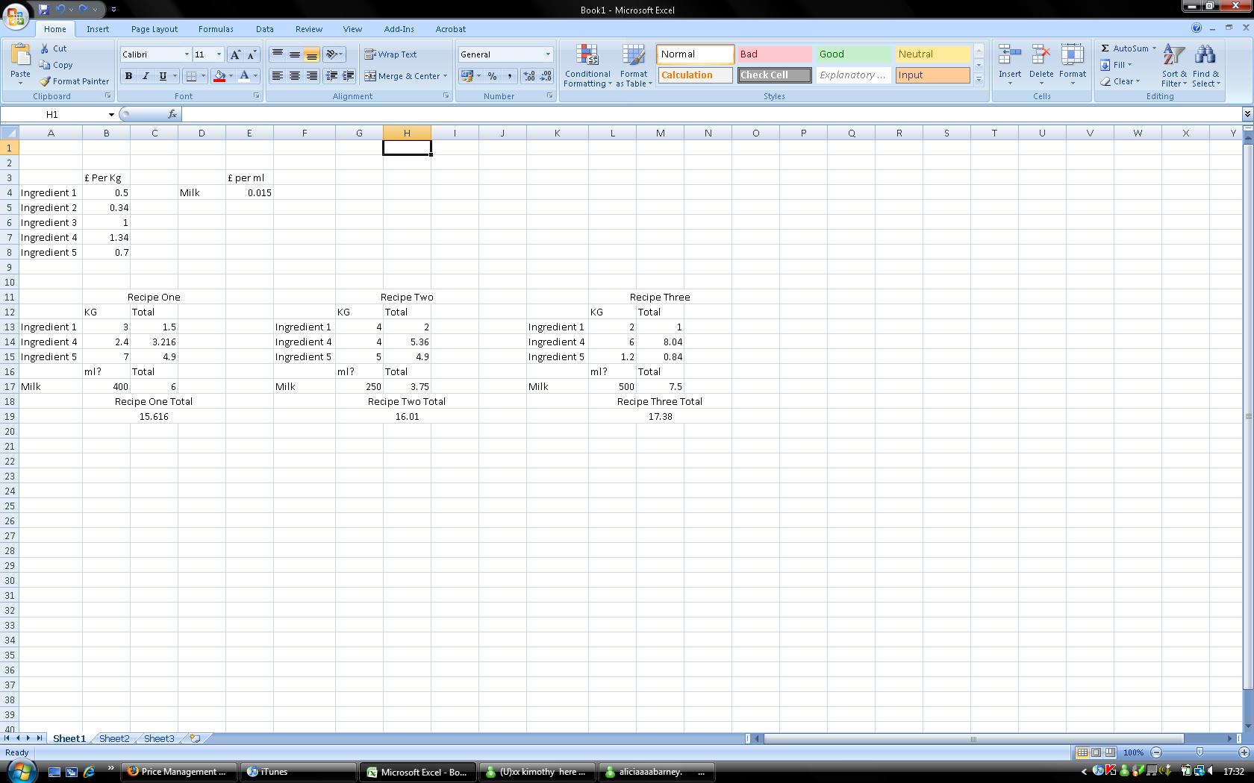Apply the Neutral cell style

pos(932,54)
